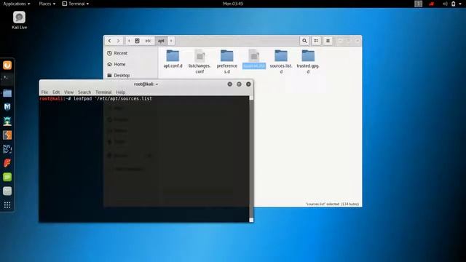Toggle grid view in Files window
466x262 pixels.
pyautogui.click(x=316, y=41)
